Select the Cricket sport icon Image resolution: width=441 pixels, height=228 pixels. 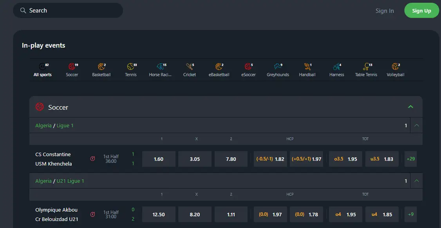click(189, 67)
